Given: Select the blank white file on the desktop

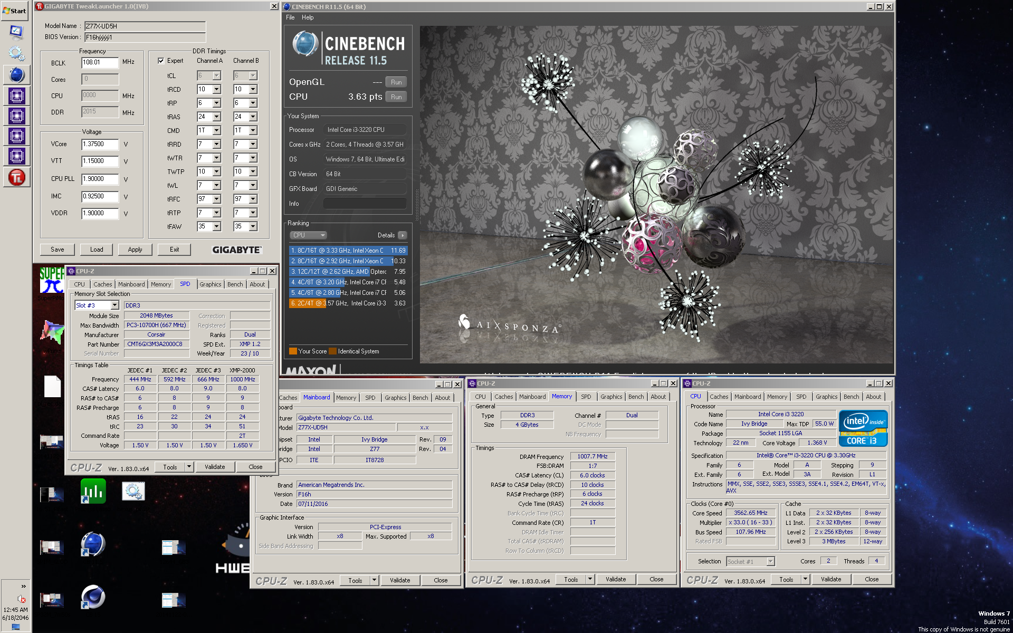Looking at the screenshot, I should click(52, 387).
